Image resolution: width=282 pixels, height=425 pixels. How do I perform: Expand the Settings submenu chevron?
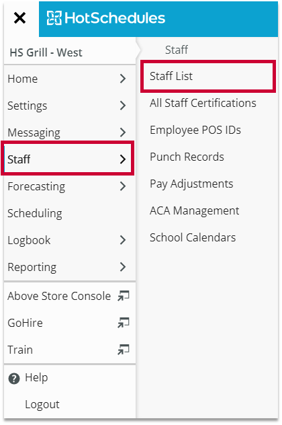click(x=123, y=106)
